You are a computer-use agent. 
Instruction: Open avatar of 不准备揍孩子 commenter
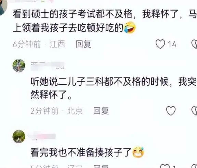[19, 136]
